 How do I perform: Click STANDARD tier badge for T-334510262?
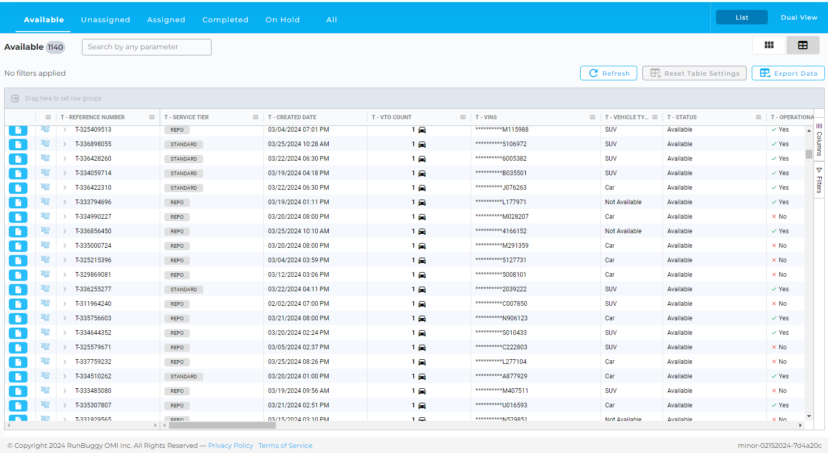[184, 376]
